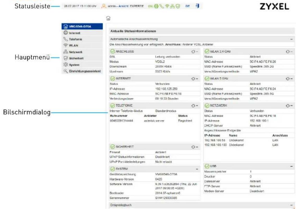The height and width of the screenshot is (209, 296).
Task: Click the shield security icon in status bar
Action: [178, 6]
